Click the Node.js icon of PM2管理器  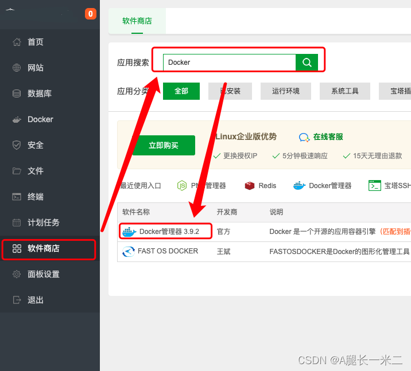coord(181,186)
